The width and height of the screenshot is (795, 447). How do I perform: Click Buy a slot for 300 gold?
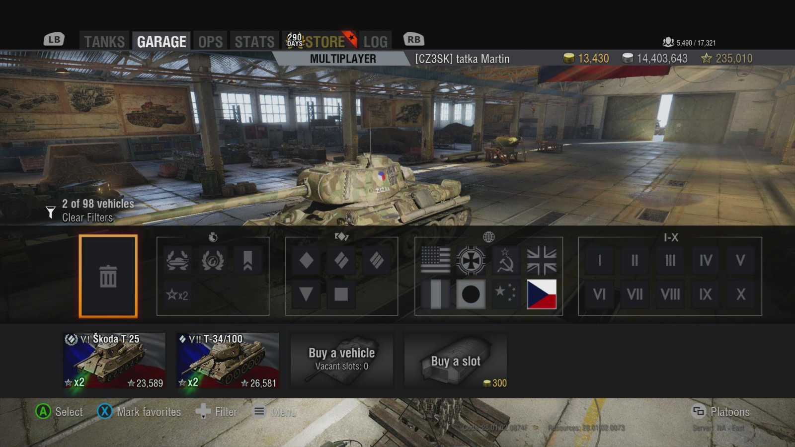[x=456, y=361]
